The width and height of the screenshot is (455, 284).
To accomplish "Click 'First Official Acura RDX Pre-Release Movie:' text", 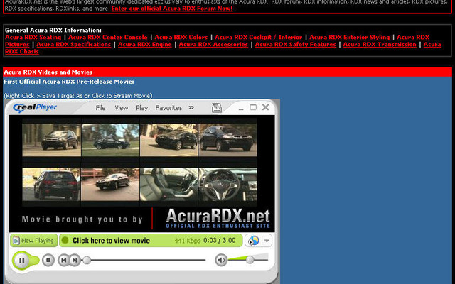I will coord(69,82).
